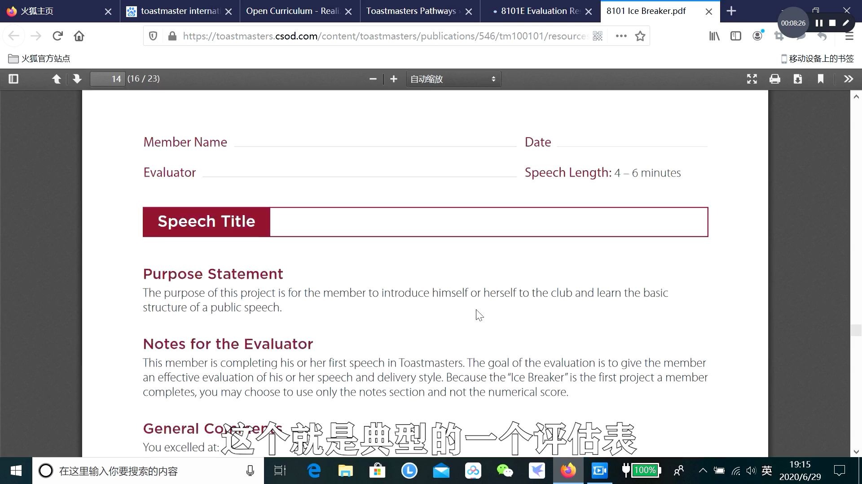
Task: Open Microsoft Store from taskbar
Action: pyautogui.click(x=377, y=471)
